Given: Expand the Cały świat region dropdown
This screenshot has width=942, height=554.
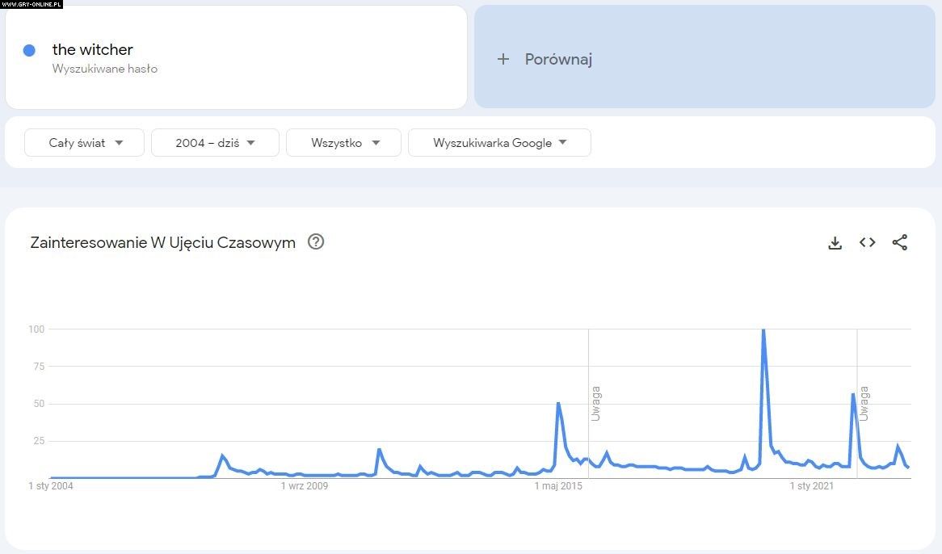Looking at the screenshot, I should (x=85, y=143).
